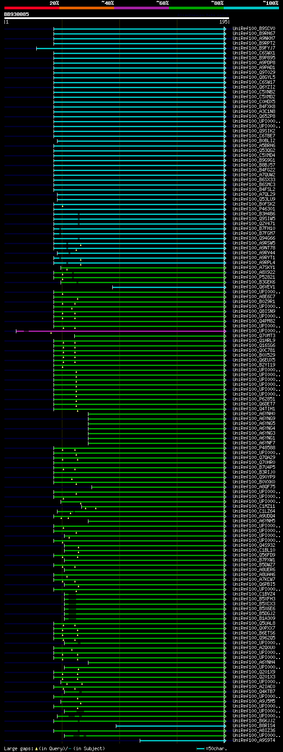The height and width of the screenshot is (752, 283).
Task: Select label UniRef100_C6TBE7
Action: pos(254,136)
